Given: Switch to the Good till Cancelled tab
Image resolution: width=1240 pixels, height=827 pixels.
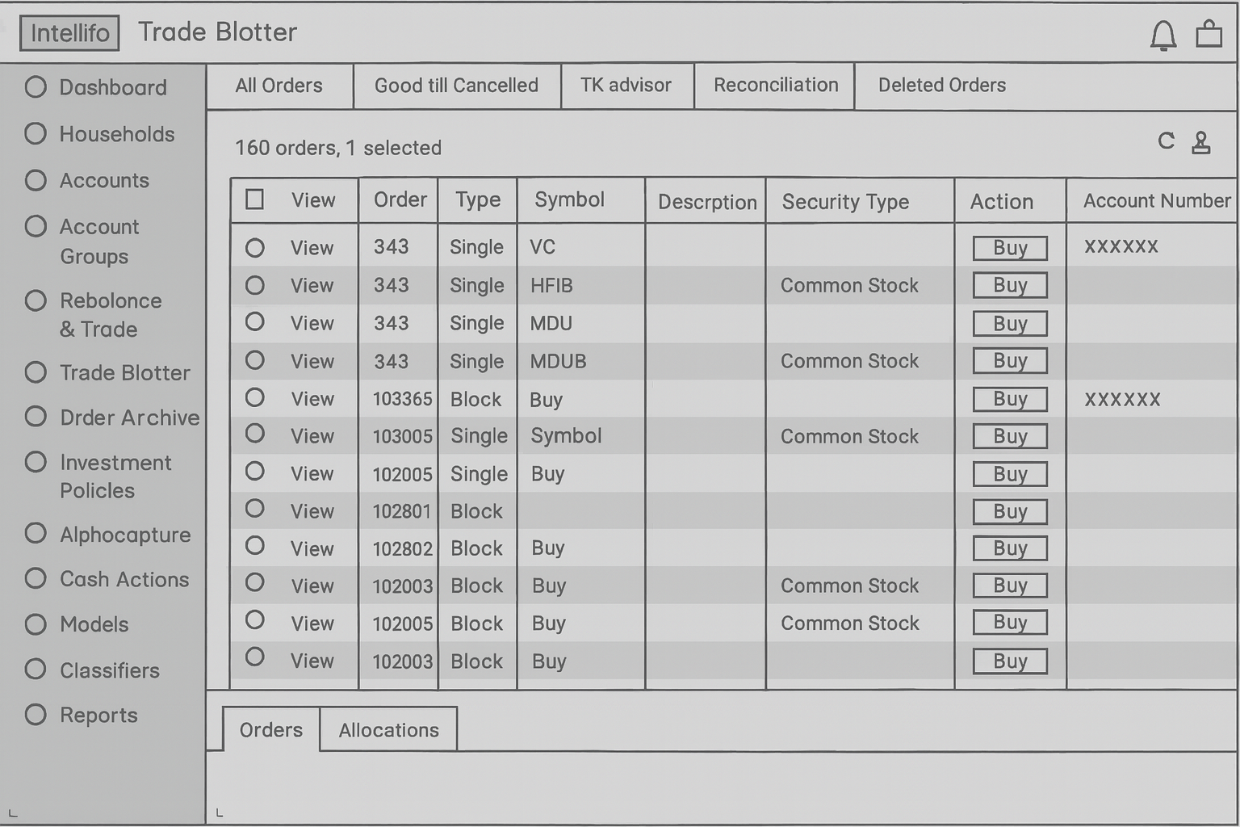Looking at the screenshot, I should pos(456,86).
